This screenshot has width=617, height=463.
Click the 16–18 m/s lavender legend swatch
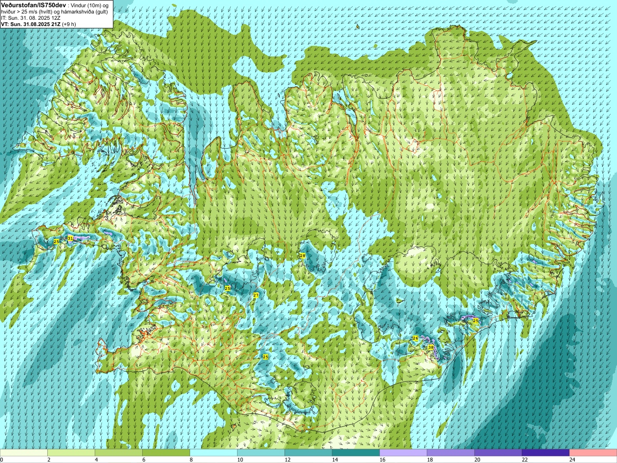click(x=403, y=453)
